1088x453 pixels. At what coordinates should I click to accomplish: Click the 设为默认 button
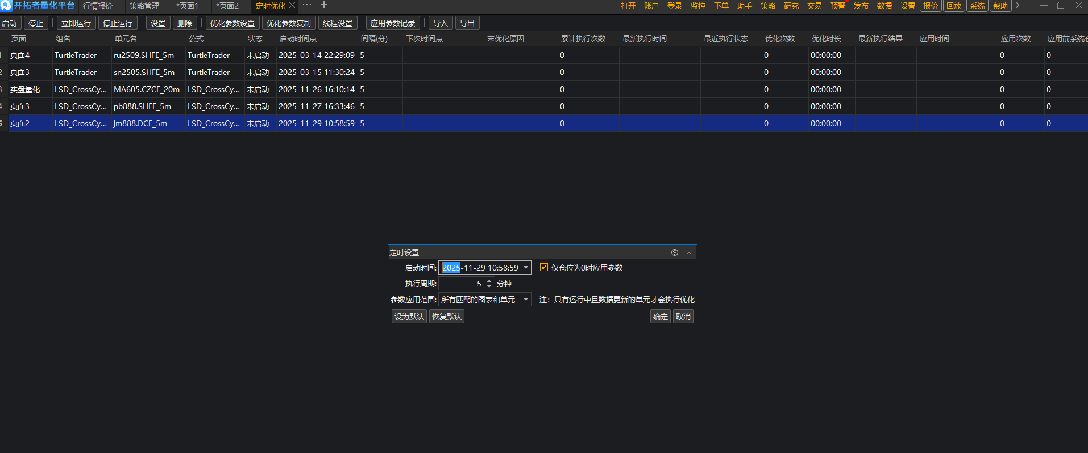pos(409,317)
